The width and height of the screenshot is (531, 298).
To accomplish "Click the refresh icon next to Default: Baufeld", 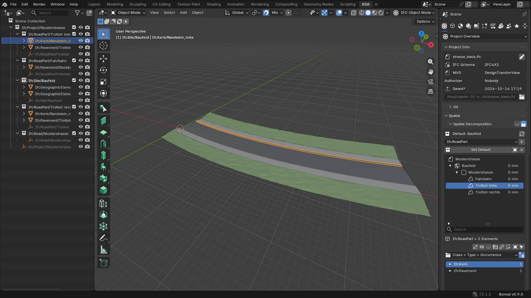I will [x=522, y=134].
